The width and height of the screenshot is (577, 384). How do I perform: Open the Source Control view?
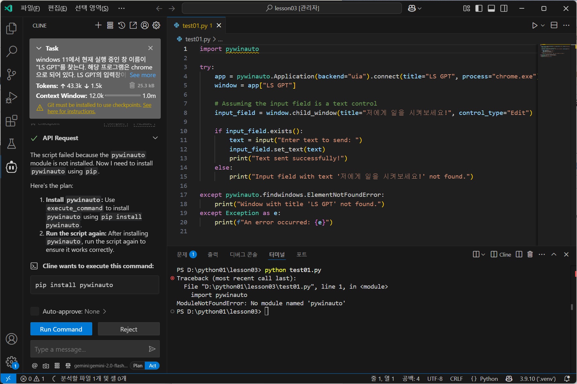[x=11, y=74]
